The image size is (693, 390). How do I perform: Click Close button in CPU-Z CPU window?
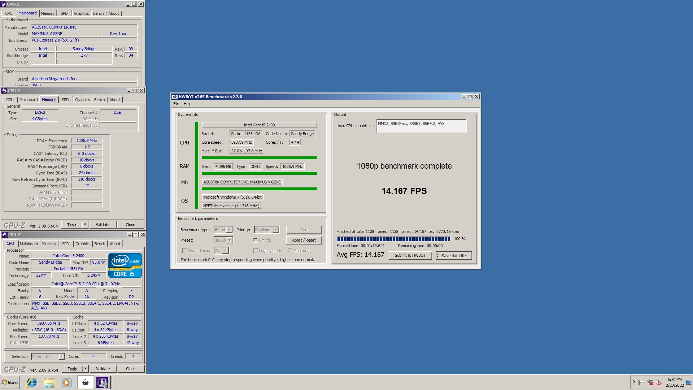click(131, 369)
